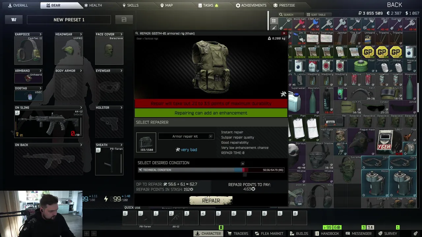
Task: Toggle stash grid view tab
Action: coord(274,21)
